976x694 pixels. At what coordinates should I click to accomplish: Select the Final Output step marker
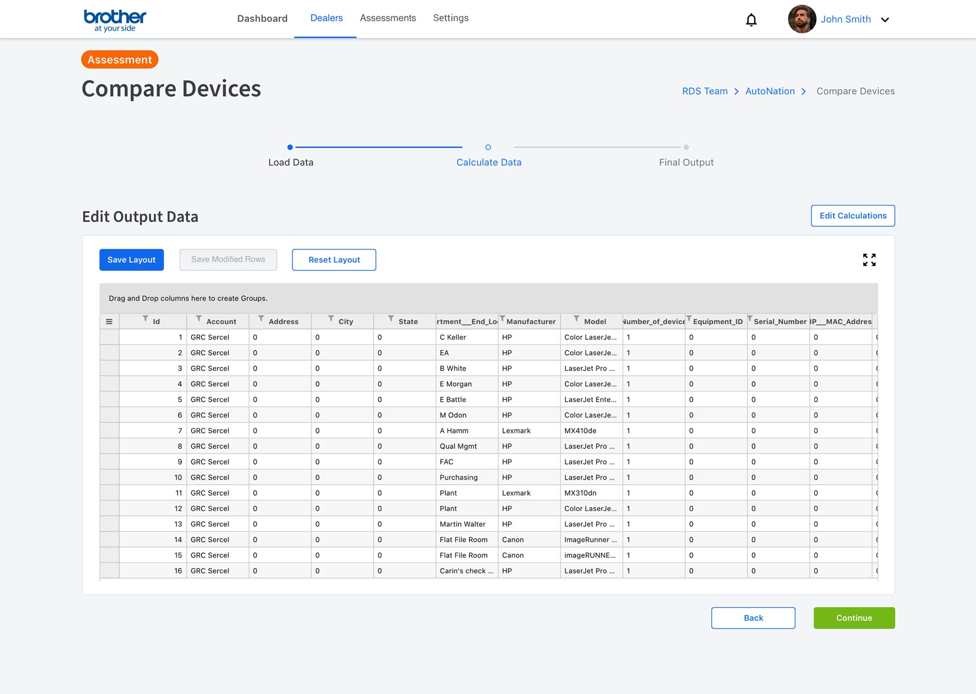pyautogui.click(x=686, y=147)
